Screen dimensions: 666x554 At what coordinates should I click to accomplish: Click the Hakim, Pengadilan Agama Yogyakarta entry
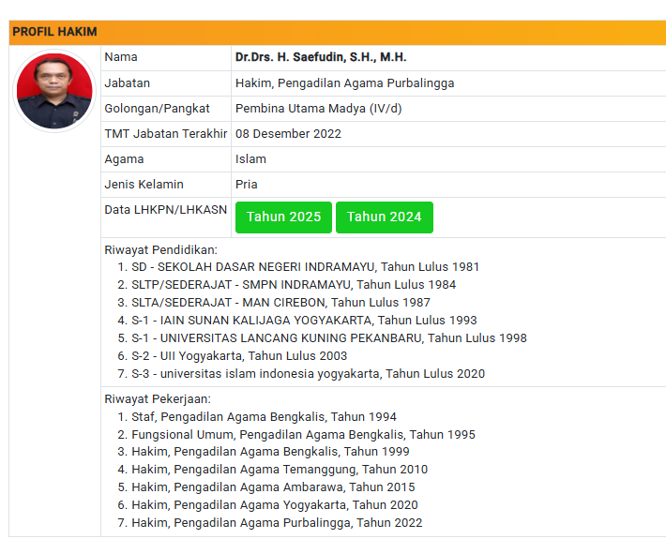(275, 505)
